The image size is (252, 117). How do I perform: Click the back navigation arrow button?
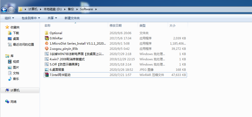click(4, 10)
